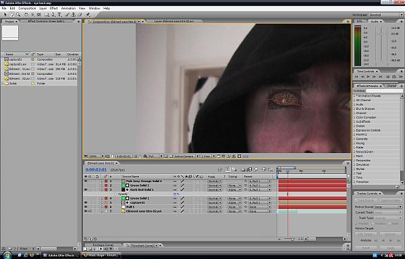Click the Play button in Time Controls

tap(368, 77)
